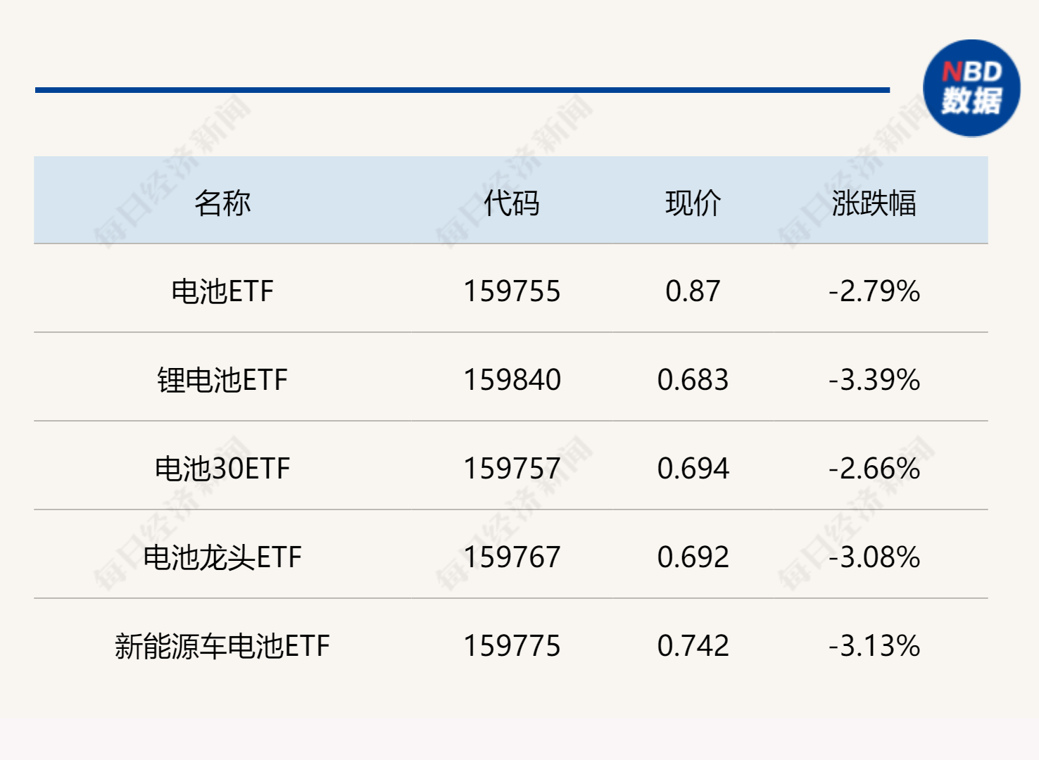Click the -3.13% change value
Viewport: 1039px width, 760px height.
(874, 646)
